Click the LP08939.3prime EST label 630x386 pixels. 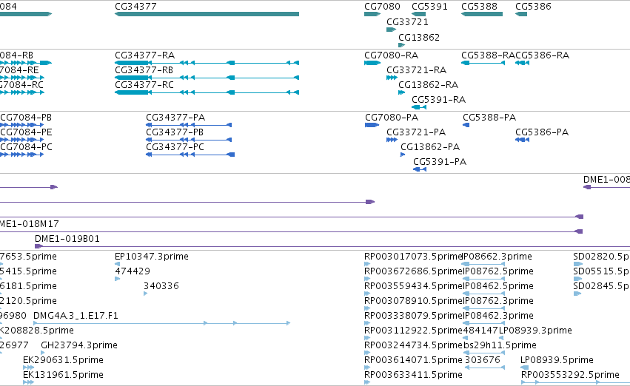click(535, 331)
